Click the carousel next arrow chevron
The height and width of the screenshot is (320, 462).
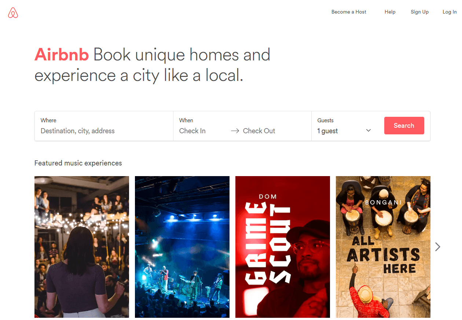pyautogui.click(x=437, y=247)
